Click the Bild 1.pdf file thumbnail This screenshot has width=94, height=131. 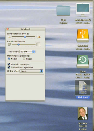click(83, 87)
